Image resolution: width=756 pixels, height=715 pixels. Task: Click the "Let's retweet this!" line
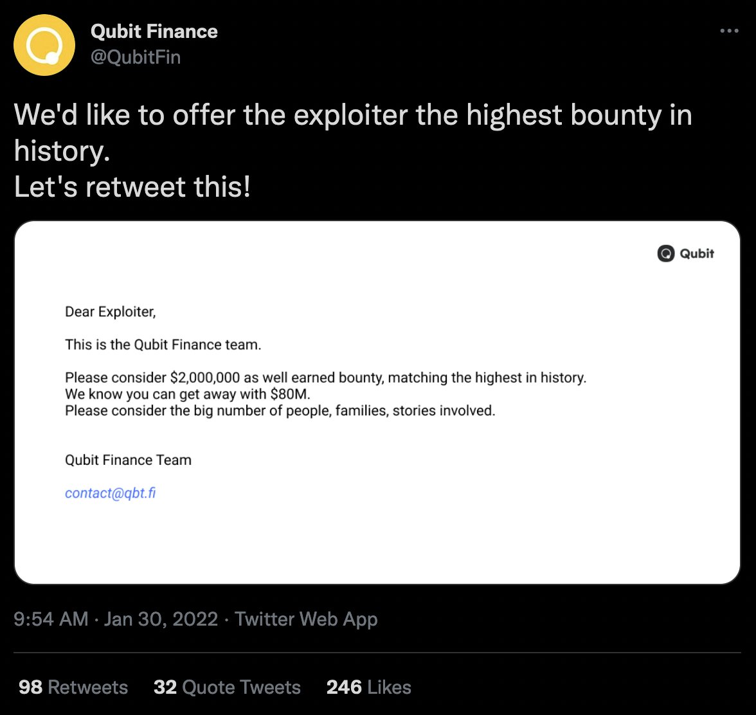[132, 186]
